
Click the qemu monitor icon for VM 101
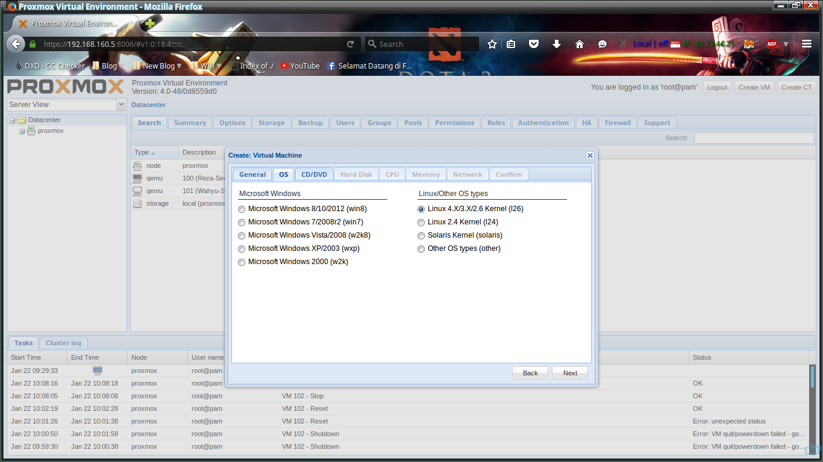137,191
